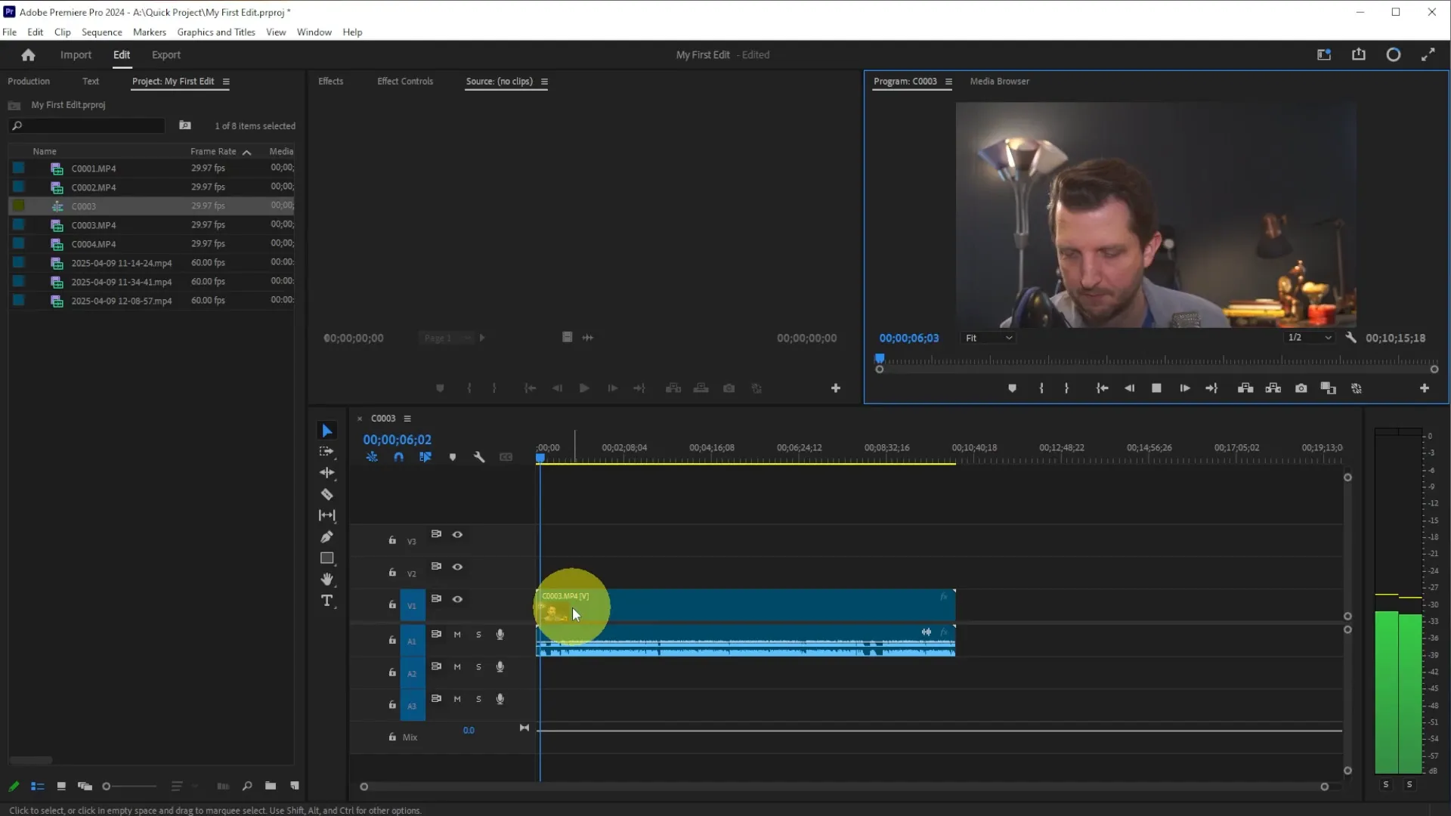The image size is (1451, 816).
Task: Open Quick Export share icon
Action: [x=1359, y=54]
